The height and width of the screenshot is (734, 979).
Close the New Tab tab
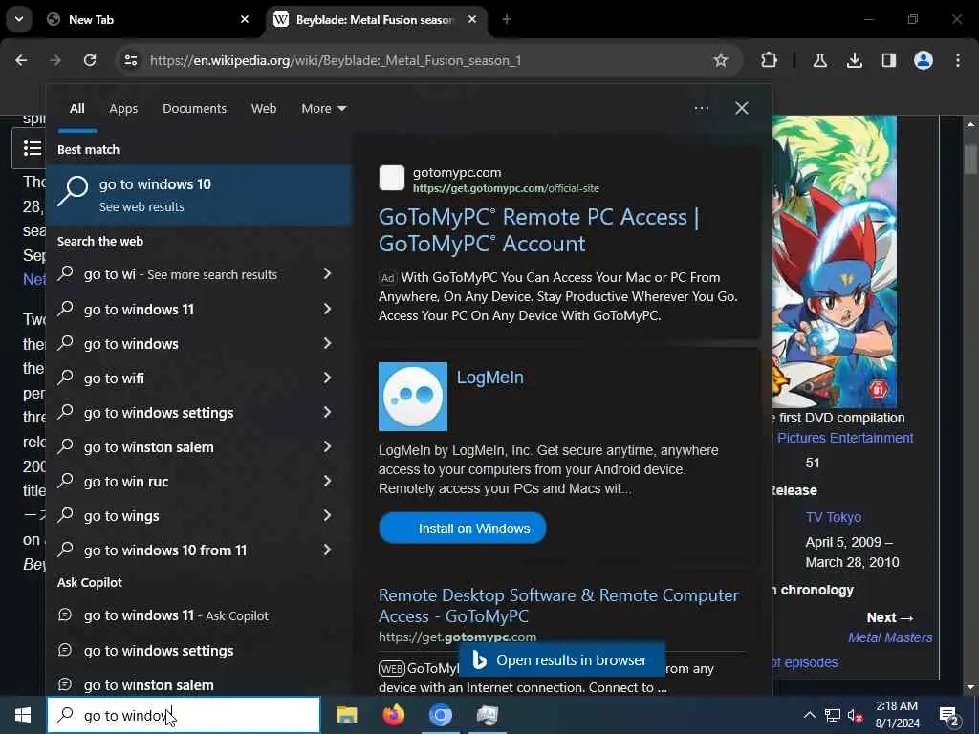click(245, 19)
